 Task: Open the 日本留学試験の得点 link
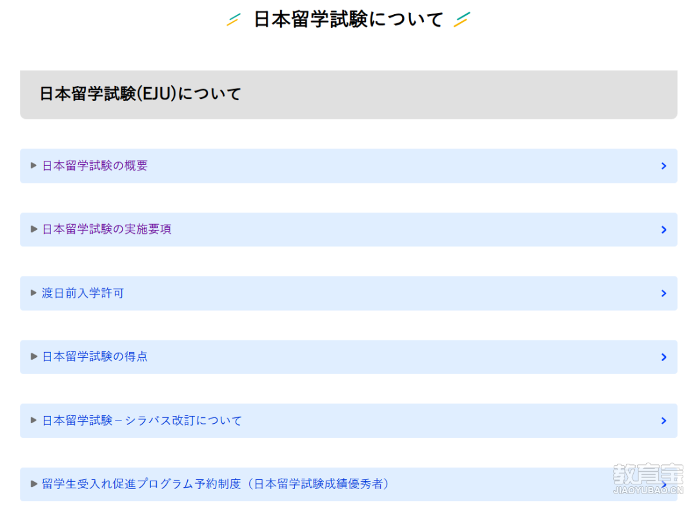95,357
